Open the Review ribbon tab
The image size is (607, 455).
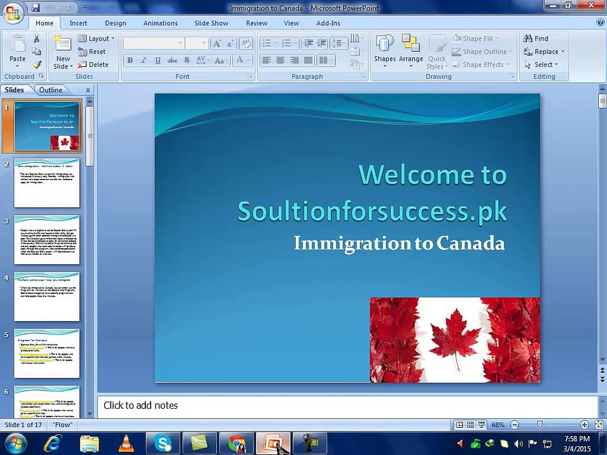(257, 23)
